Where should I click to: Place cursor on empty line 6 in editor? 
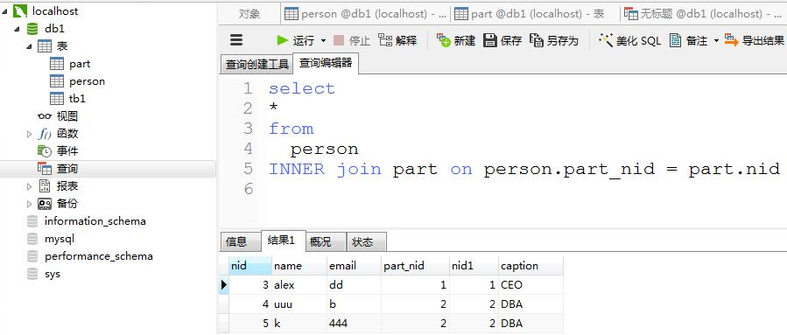coord(522,189)
